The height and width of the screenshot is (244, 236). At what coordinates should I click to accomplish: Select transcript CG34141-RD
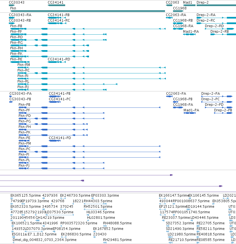point(57,62)
